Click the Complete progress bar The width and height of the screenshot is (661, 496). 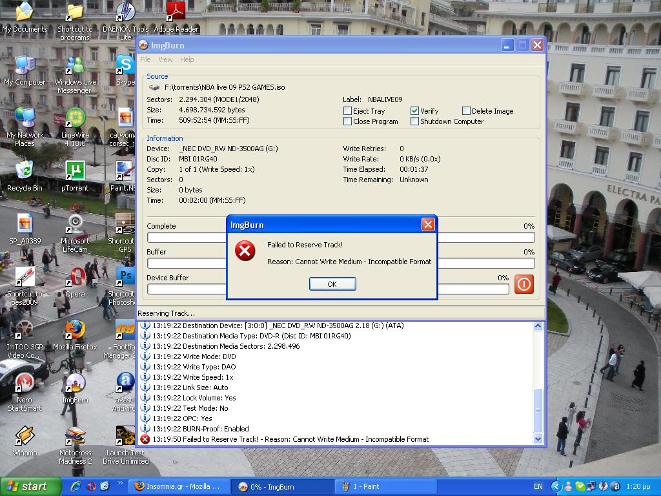(x=341, y=238)
